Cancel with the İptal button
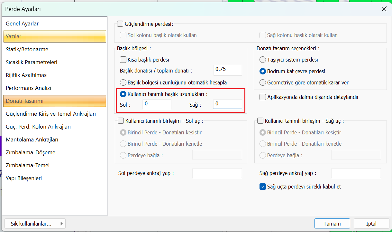Screen dimensions: 392x232 pos(371,224)
